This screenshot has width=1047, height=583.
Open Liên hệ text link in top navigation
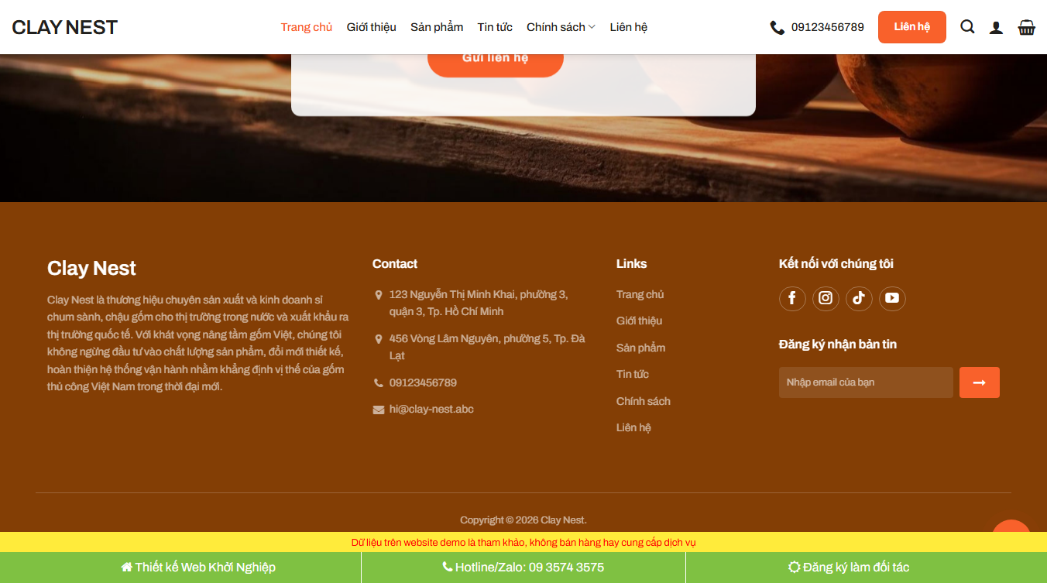point(628,27)
